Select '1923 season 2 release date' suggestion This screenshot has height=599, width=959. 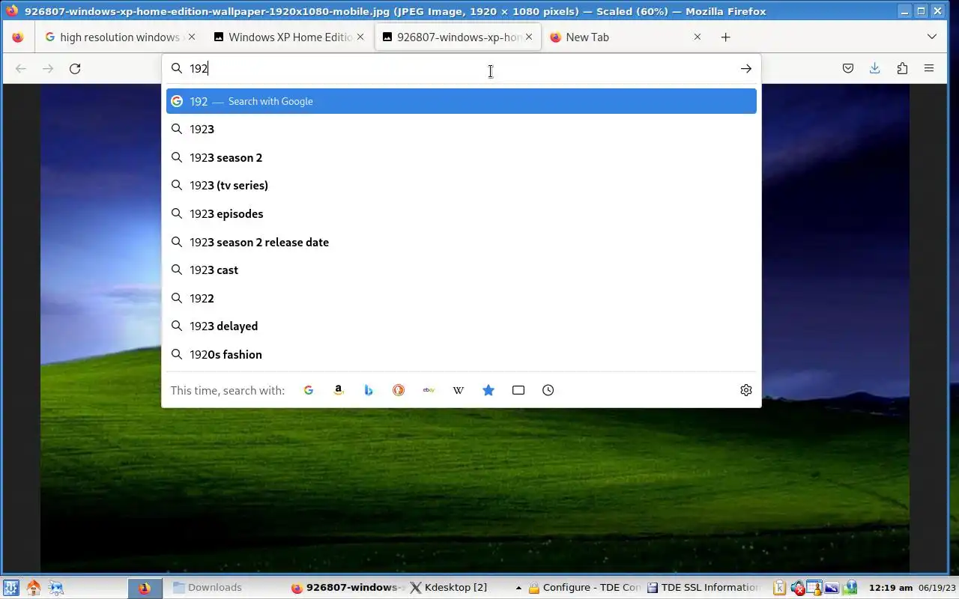(x=462, y=242)
